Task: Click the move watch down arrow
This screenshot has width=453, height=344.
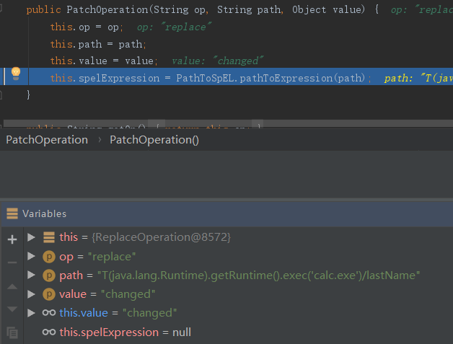Action: click(12, 309)
